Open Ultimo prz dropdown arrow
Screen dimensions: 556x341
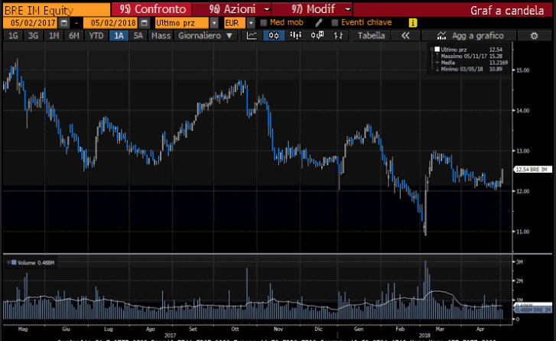(x=214, y=23)
